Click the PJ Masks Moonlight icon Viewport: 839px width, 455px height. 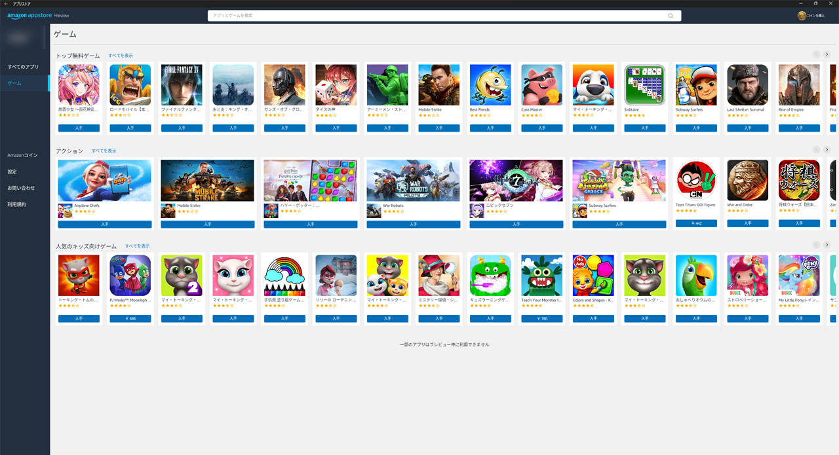tap(130, 276)
